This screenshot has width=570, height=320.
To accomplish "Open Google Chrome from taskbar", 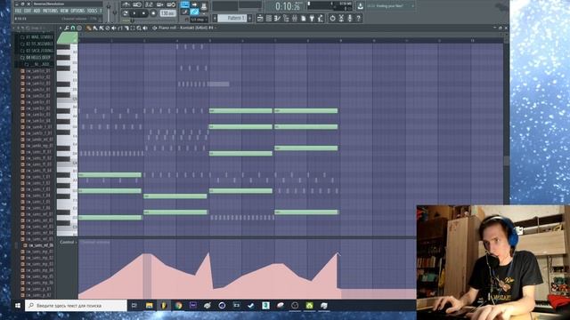I will tap(178, 306).
